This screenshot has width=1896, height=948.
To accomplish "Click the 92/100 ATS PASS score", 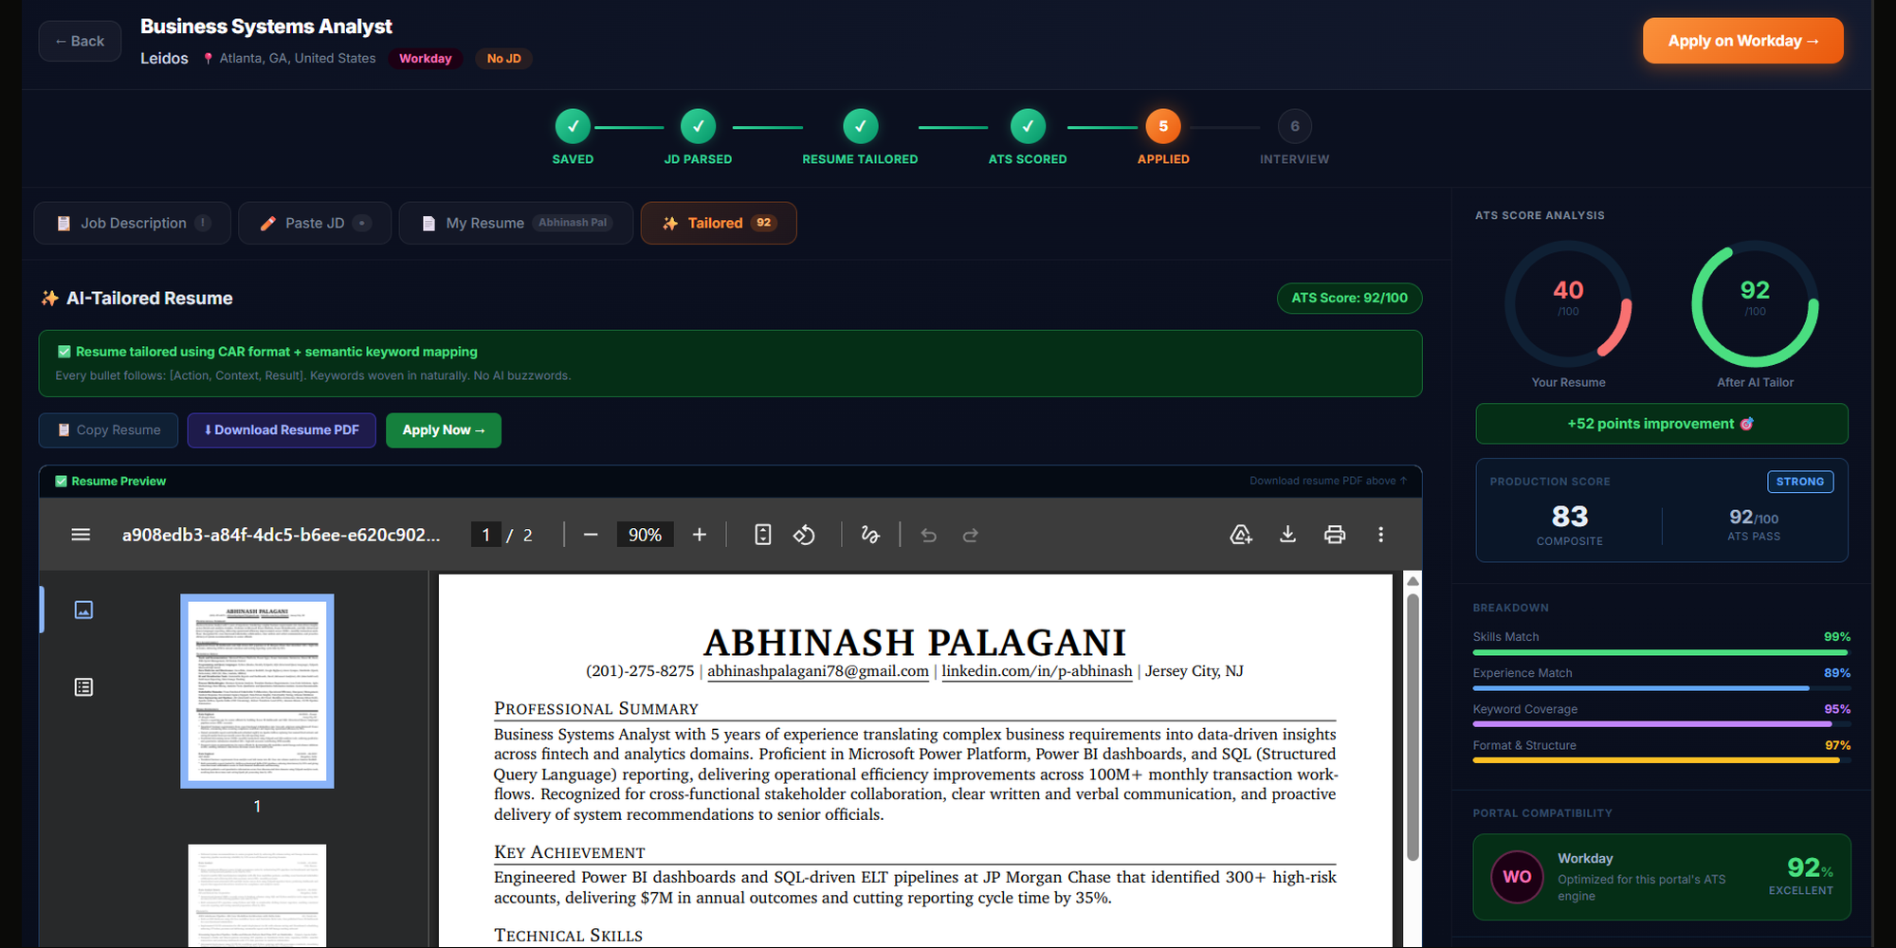I will tap(1754, 524).
